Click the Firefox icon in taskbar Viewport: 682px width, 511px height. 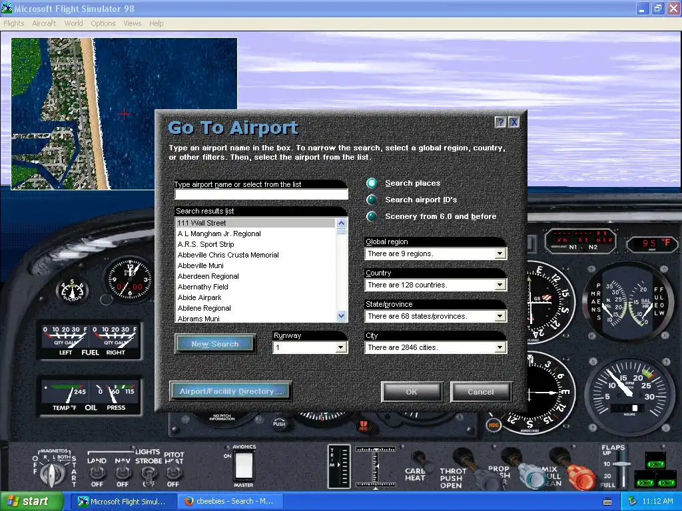188,501
